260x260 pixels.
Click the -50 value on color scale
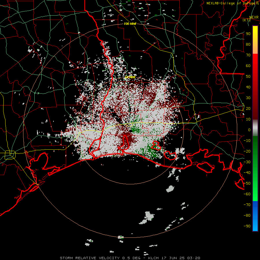[247, 183]
